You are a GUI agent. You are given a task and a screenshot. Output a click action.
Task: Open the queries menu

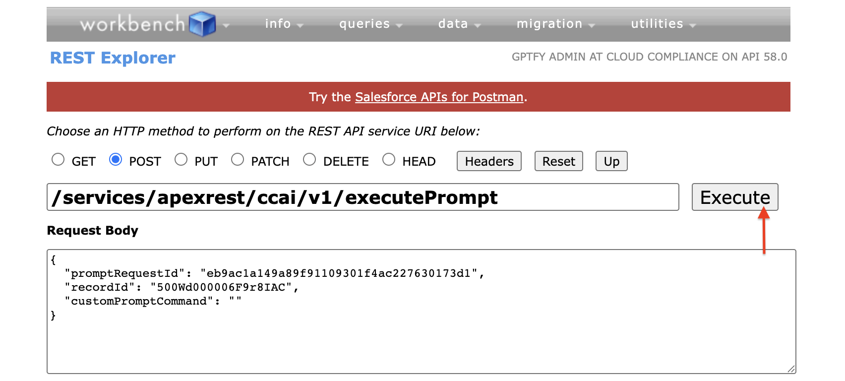(370, 24)
